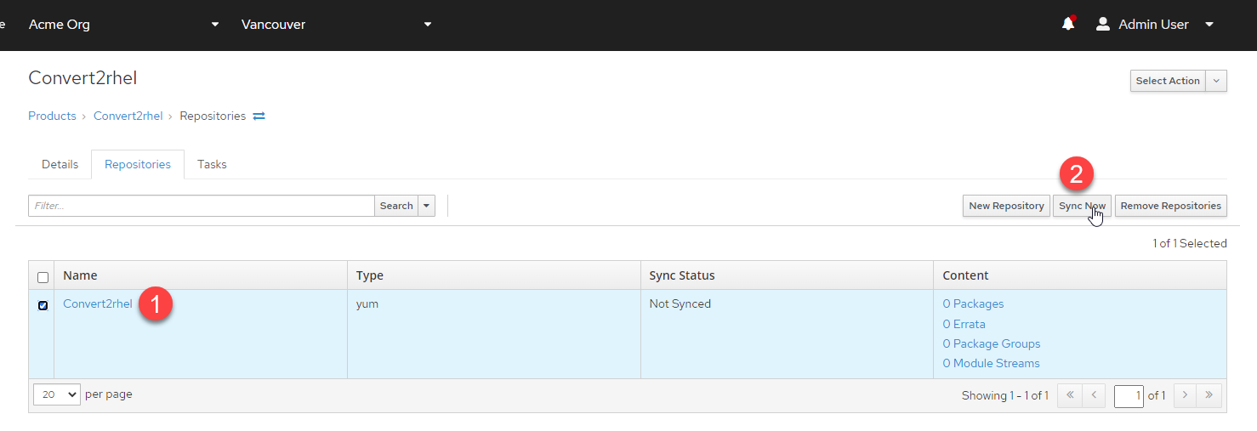Click the New Repository button
The width and height of the screenshot is (1257, 431).
(1006, 206)
